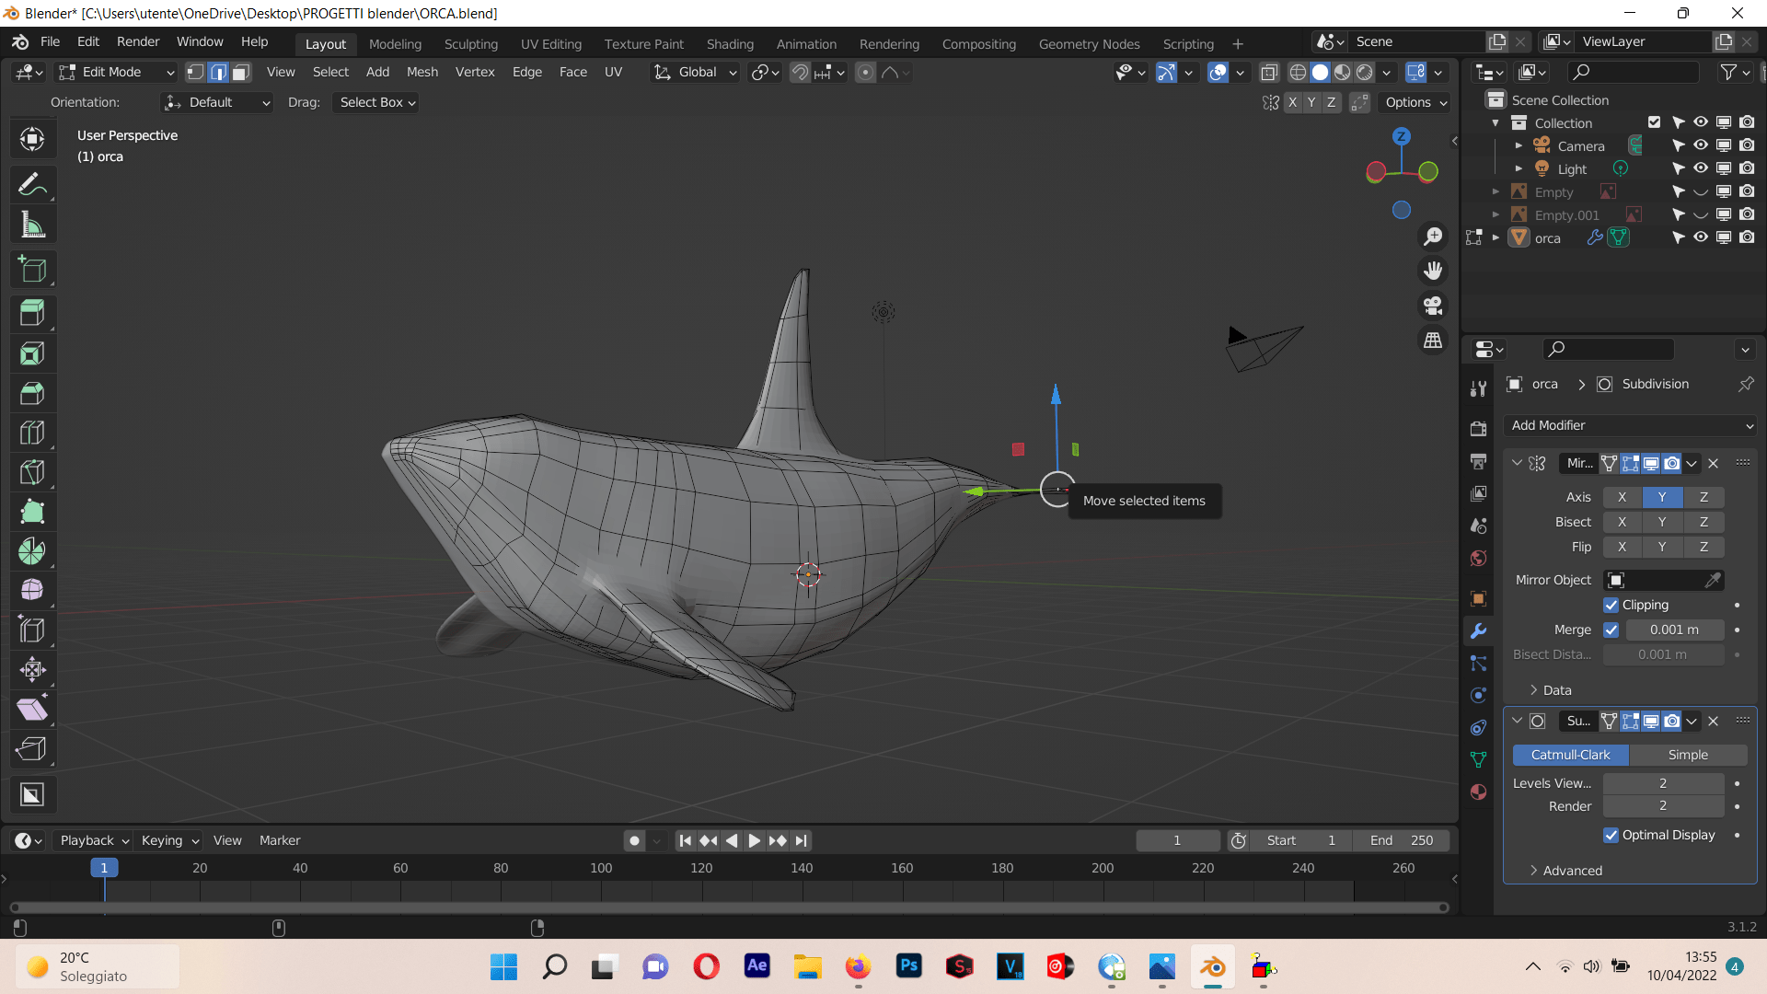Toggle the Optimal Display checkbox
The width and height of the screenshot is (1767, 994).
pyautogui.click(x=1611, y=835)
